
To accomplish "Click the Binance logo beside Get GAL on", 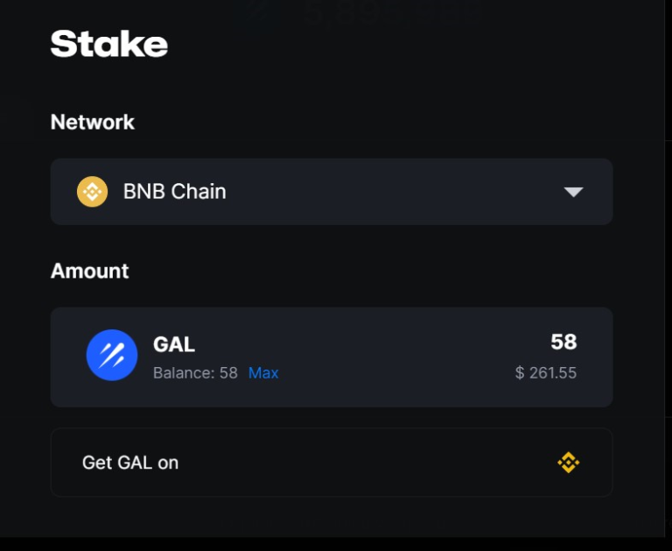I will coord(569,463).
